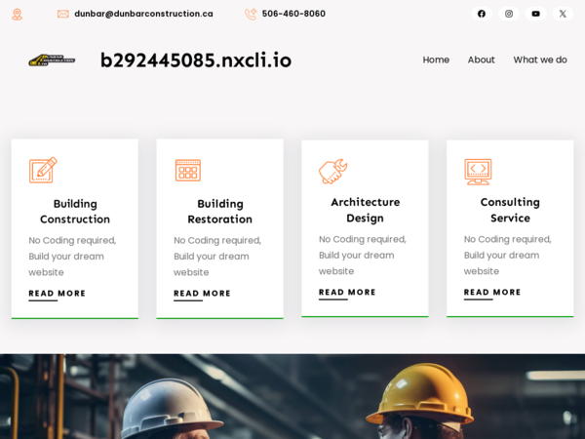Click the pencil icon on Building Construction card
585x439 pixels.
pyautogui.click(x=43, y=170)
